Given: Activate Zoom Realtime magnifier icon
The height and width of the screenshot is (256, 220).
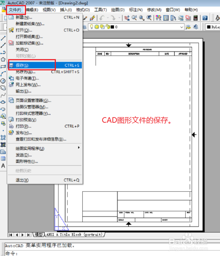Looking at the screenshot, I should point(134,18).
